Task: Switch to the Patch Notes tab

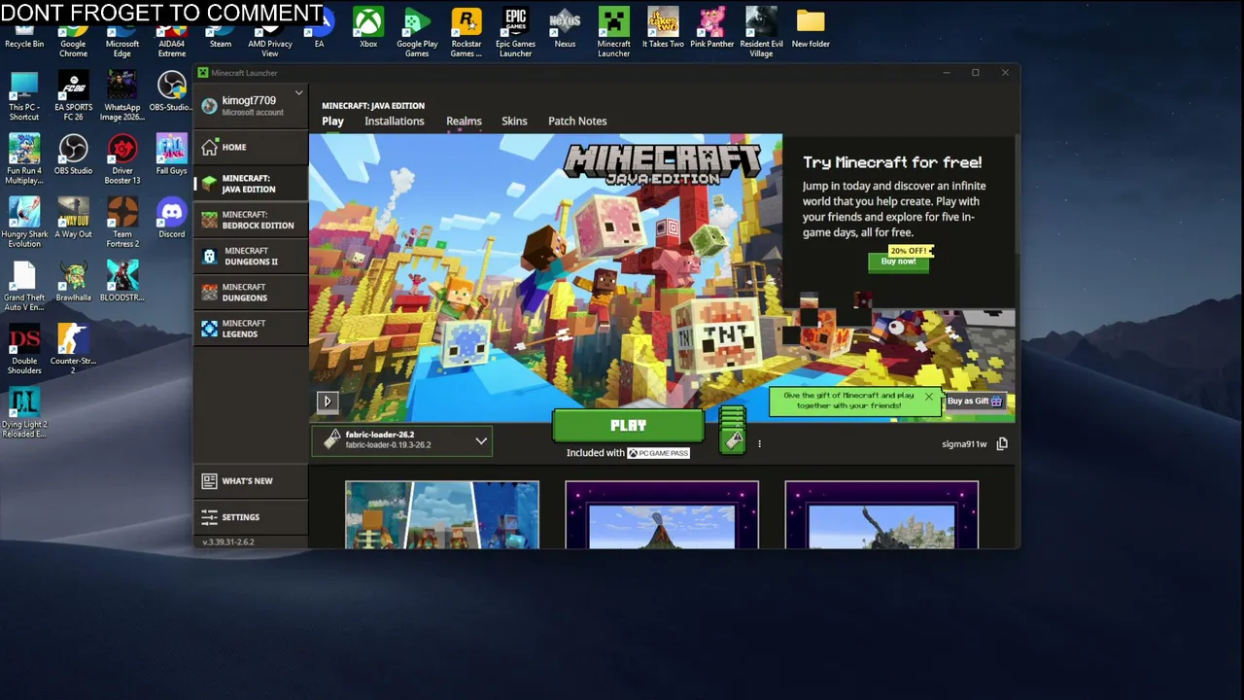Action: 577,122
